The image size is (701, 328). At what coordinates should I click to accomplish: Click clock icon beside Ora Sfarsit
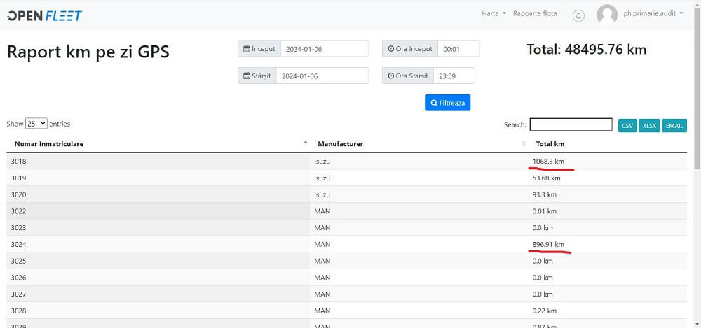[391, 76]
